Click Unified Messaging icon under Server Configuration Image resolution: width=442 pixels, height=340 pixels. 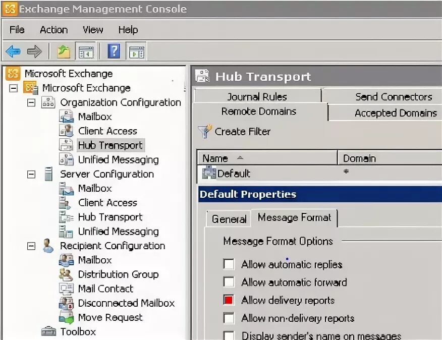coord(66,232)
